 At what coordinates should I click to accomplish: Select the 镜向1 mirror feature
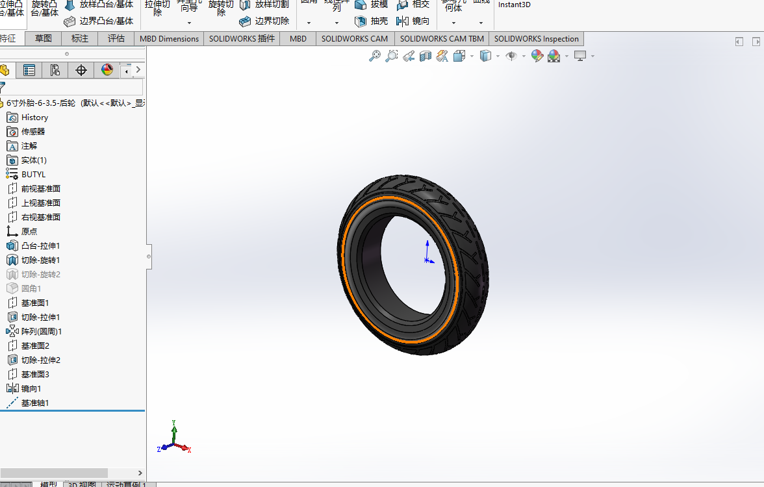(x=24, y=388)
